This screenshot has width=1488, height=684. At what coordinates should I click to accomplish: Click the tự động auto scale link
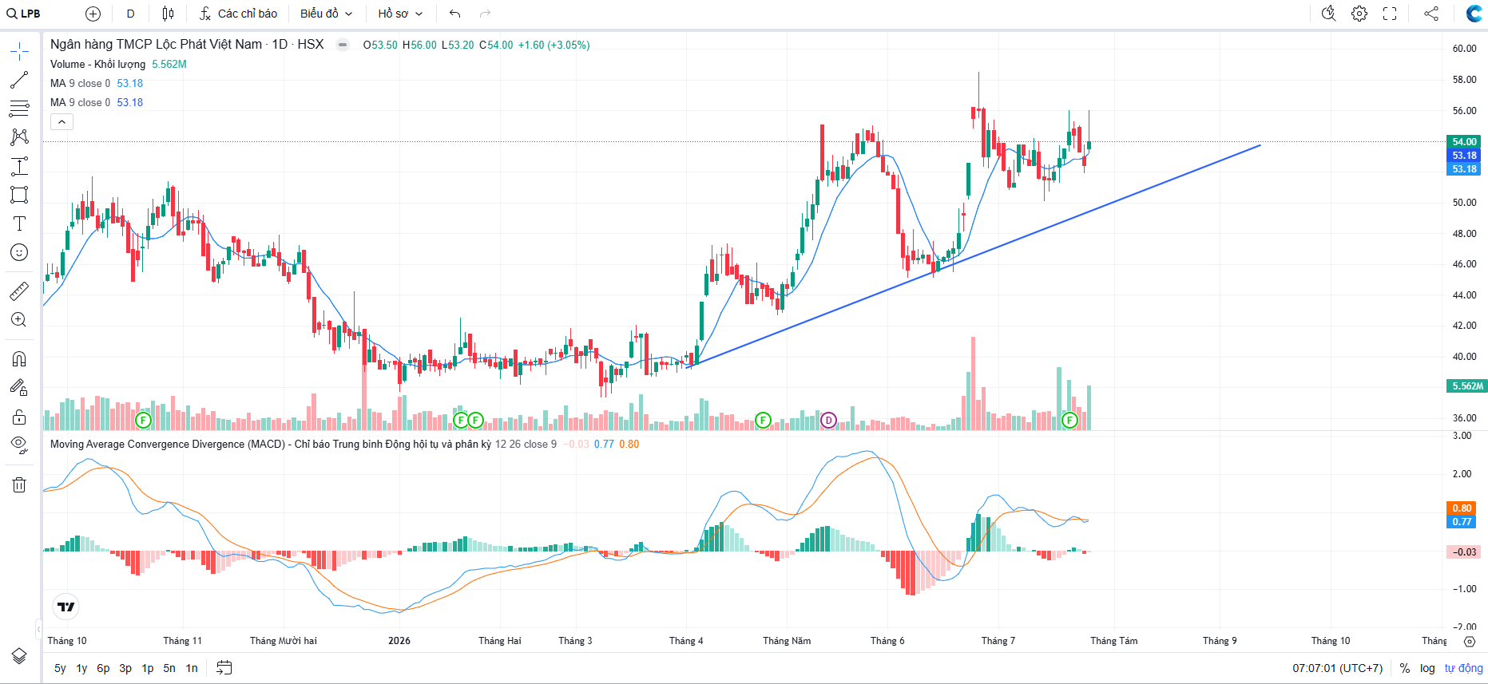pyautogui.click(x=1463, y=668)
